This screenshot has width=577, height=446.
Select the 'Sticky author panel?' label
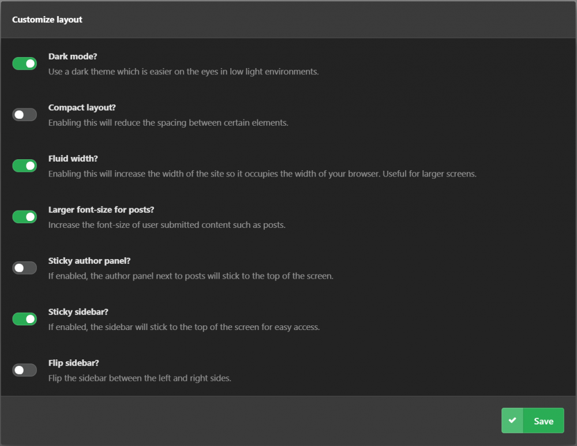point(89,261)
